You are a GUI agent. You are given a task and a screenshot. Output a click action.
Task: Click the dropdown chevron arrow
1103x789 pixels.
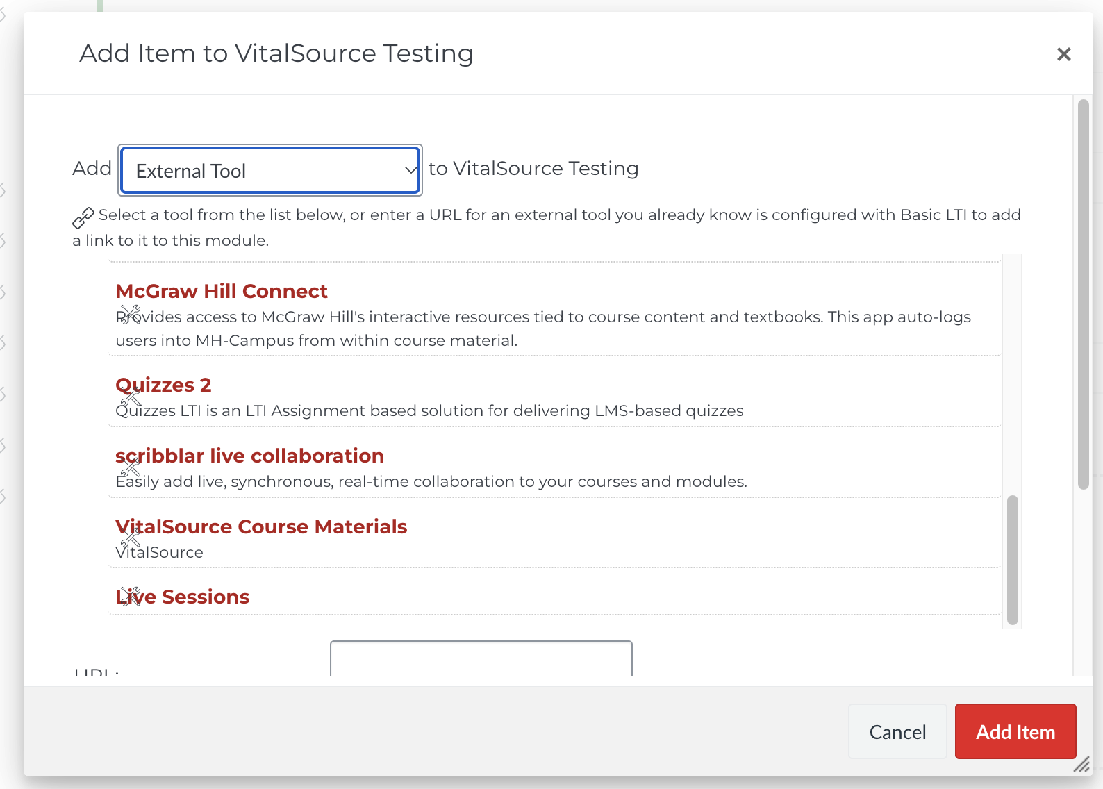(410, 170)
